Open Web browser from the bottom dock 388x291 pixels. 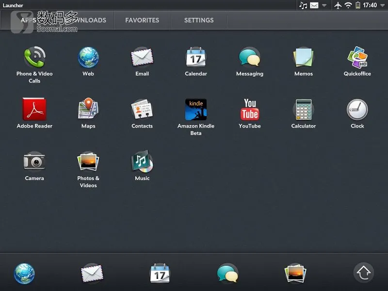click(24, 274)
